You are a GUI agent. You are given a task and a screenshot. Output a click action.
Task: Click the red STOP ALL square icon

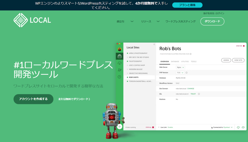pyautogui.click(x=153, y=127)
